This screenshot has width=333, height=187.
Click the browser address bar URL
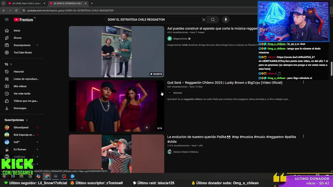(x=70, y=10)
